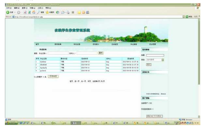The width and height of the screenshot is (205, 128).
Task: Open 学生注册 in site navigation bar
Action: click(x=77, y=44)
